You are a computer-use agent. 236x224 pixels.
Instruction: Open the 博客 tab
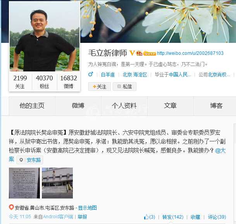click(216, 106)
